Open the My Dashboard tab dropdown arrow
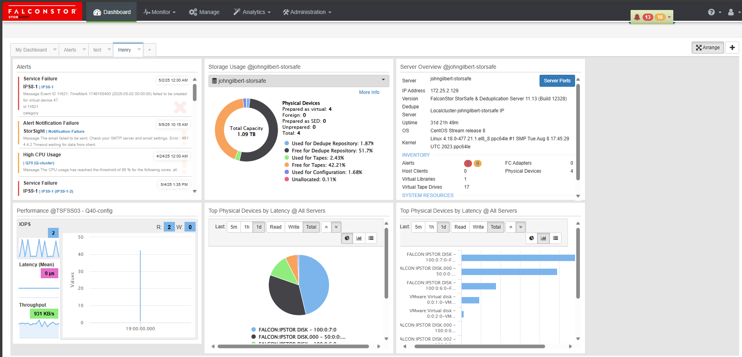The image size is (742, 357). (55, 50)
